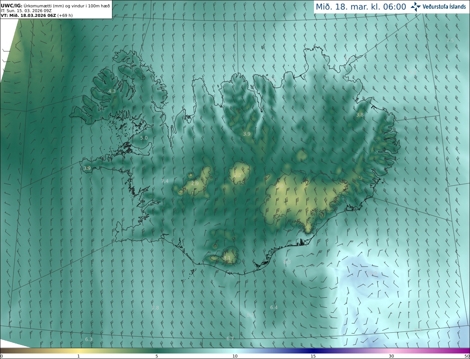Click the 7.5 value in the top-right corner

450,40
